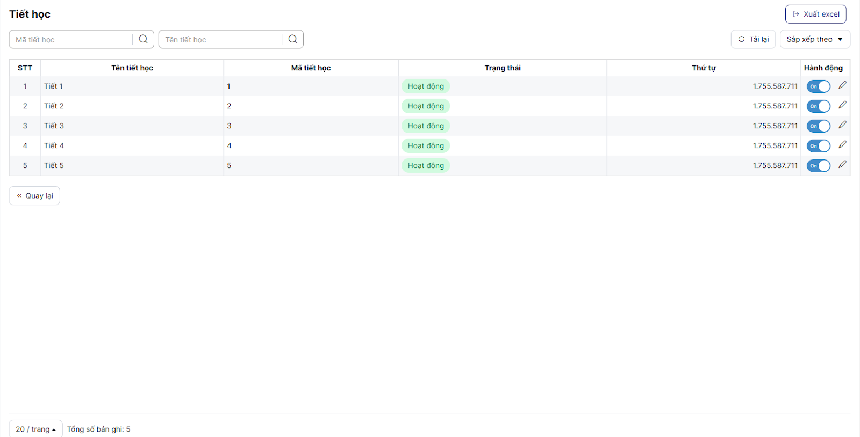Click the edit pencil for Tiết 1
Image resolution: width=860 pixels, height=437 pixels.
tap(842, 85)
